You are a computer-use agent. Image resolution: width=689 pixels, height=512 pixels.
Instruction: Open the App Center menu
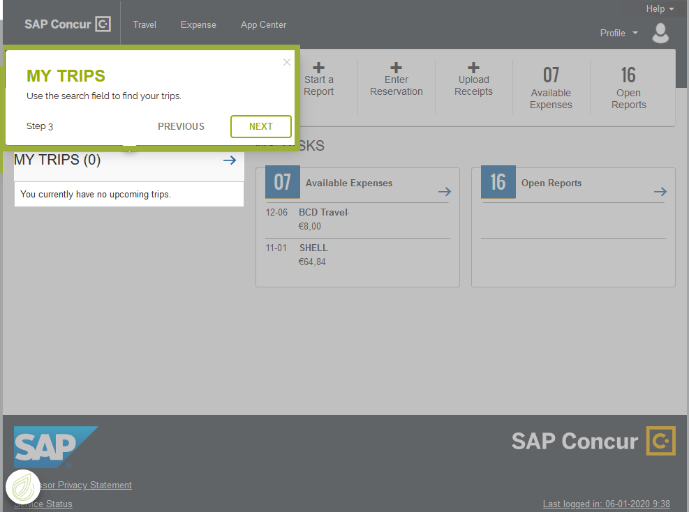(x=263, y=25)
